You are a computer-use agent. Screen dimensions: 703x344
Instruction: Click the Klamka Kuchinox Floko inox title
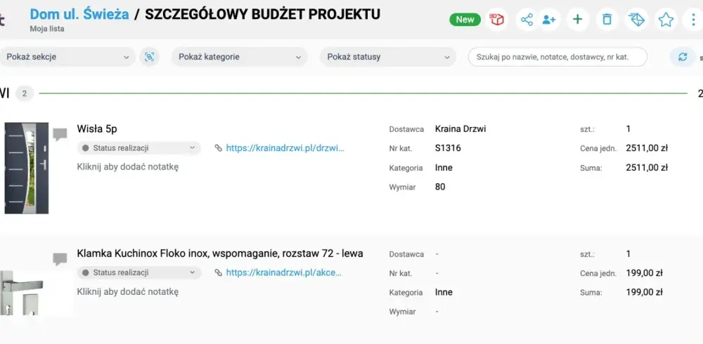click(220, 253)
